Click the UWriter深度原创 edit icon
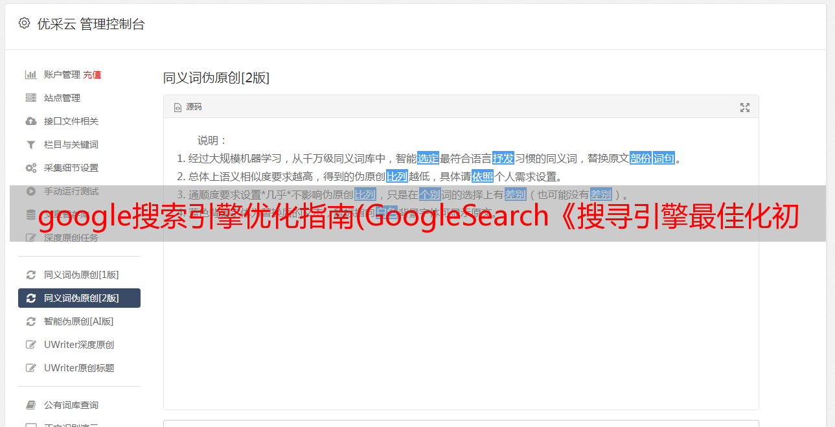 (30, 345)
